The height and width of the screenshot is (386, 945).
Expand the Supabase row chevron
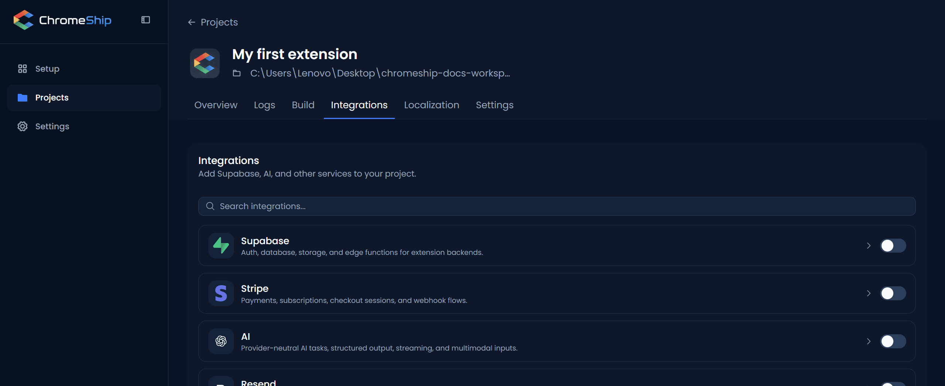click(869, 246)
